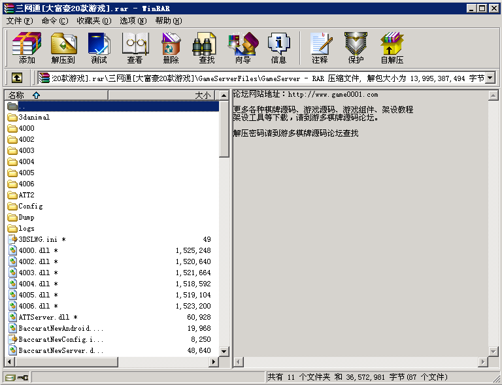Click the SFX (自解压) icon
The height and width of the screenshot is (385, 502).
coord(392,48)
